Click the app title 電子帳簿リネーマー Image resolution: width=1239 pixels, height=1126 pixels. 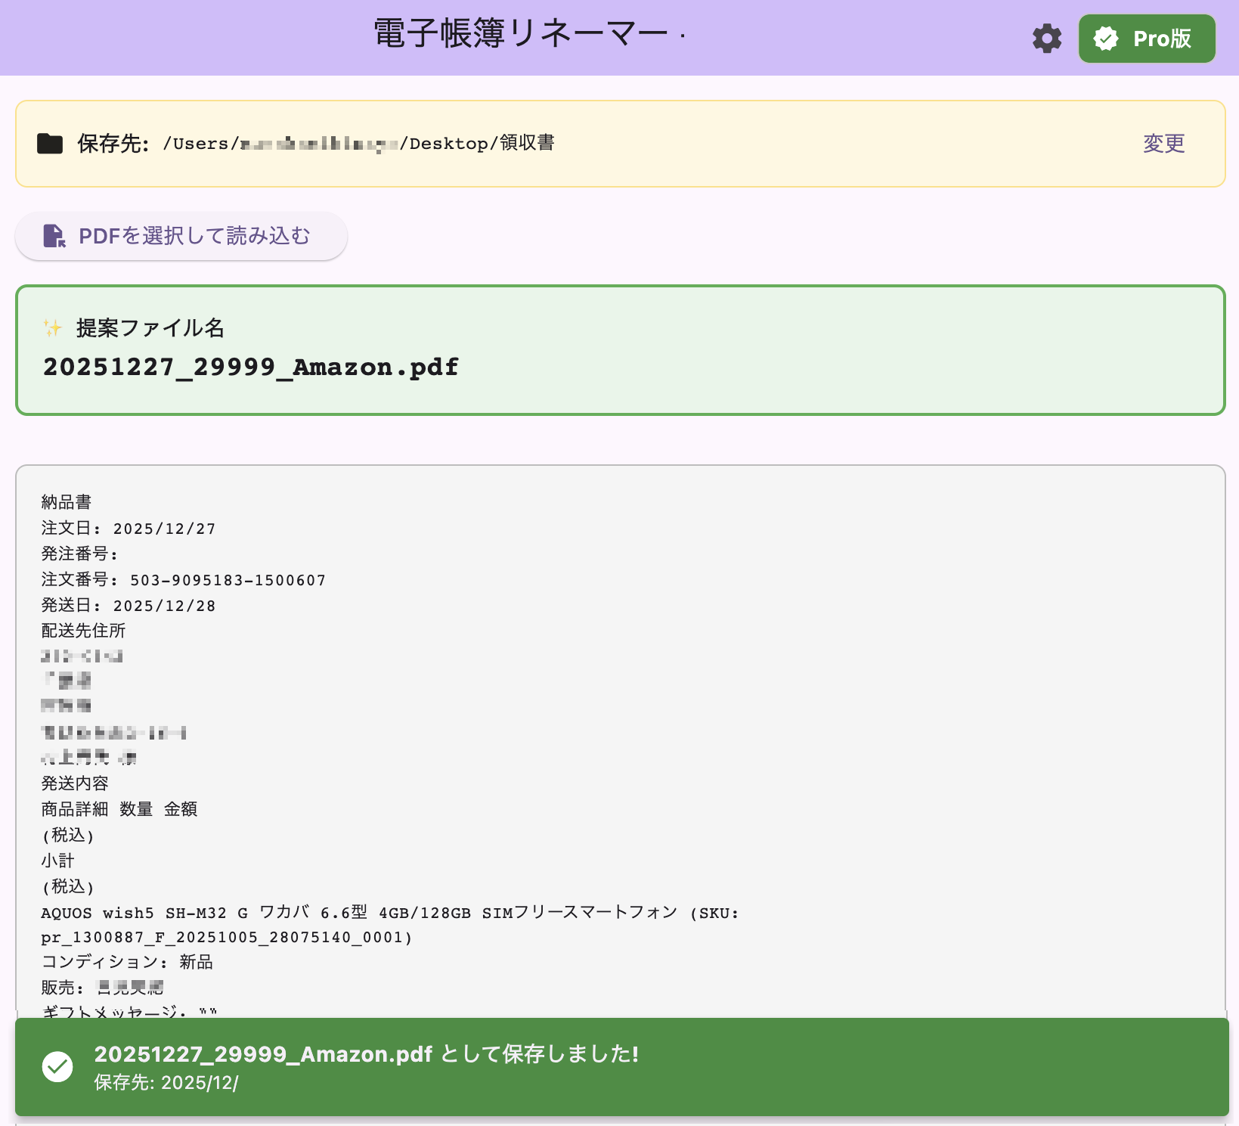click(x=522, y=34)
